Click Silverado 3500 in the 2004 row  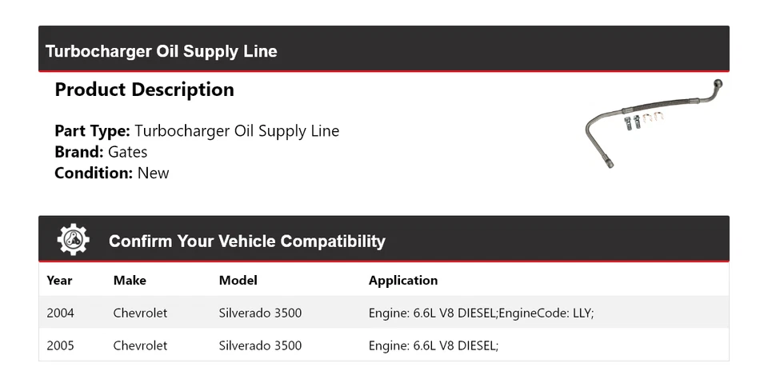click(x=260, y=313)
